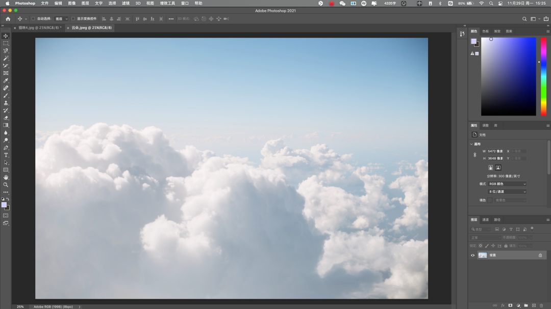Click the create new layer icon
This screenshot has height=309, width=551.
[534, 305]
